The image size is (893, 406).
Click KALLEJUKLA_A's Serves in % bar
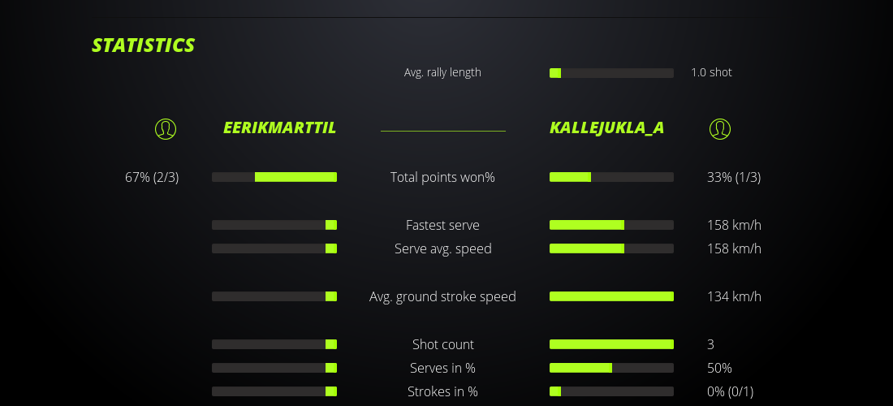pos(611,368)
